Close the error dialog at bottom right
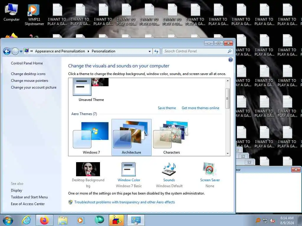This screenshot has width=302, height=226. [296, 170]
